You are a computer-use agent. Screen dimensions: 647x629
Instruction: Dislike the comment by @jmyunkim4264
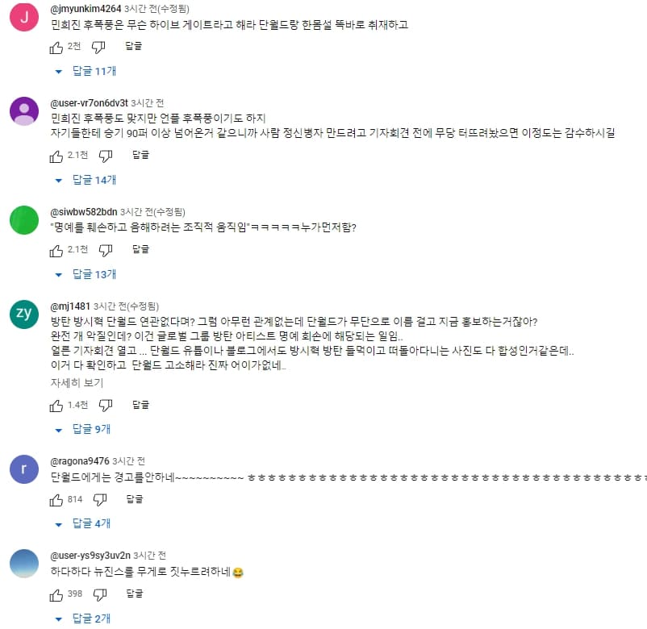[98, 48]
